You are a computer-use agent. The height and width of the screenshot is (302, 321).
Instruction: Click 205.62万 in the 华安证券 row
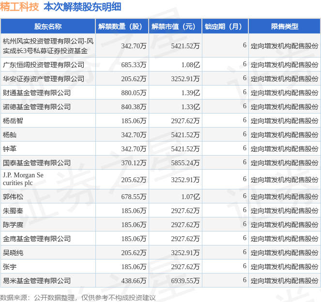pyautogui.click(x=134, y=79)
